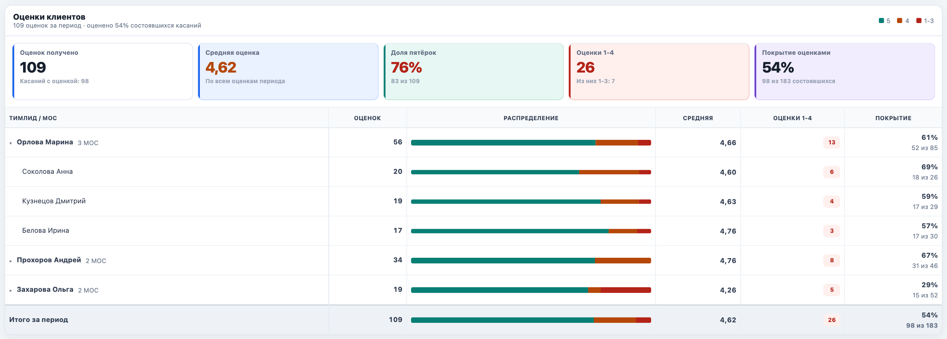
Task: Sort by the ПОКРЫТИЕ column header
Action: pos(893,118)
